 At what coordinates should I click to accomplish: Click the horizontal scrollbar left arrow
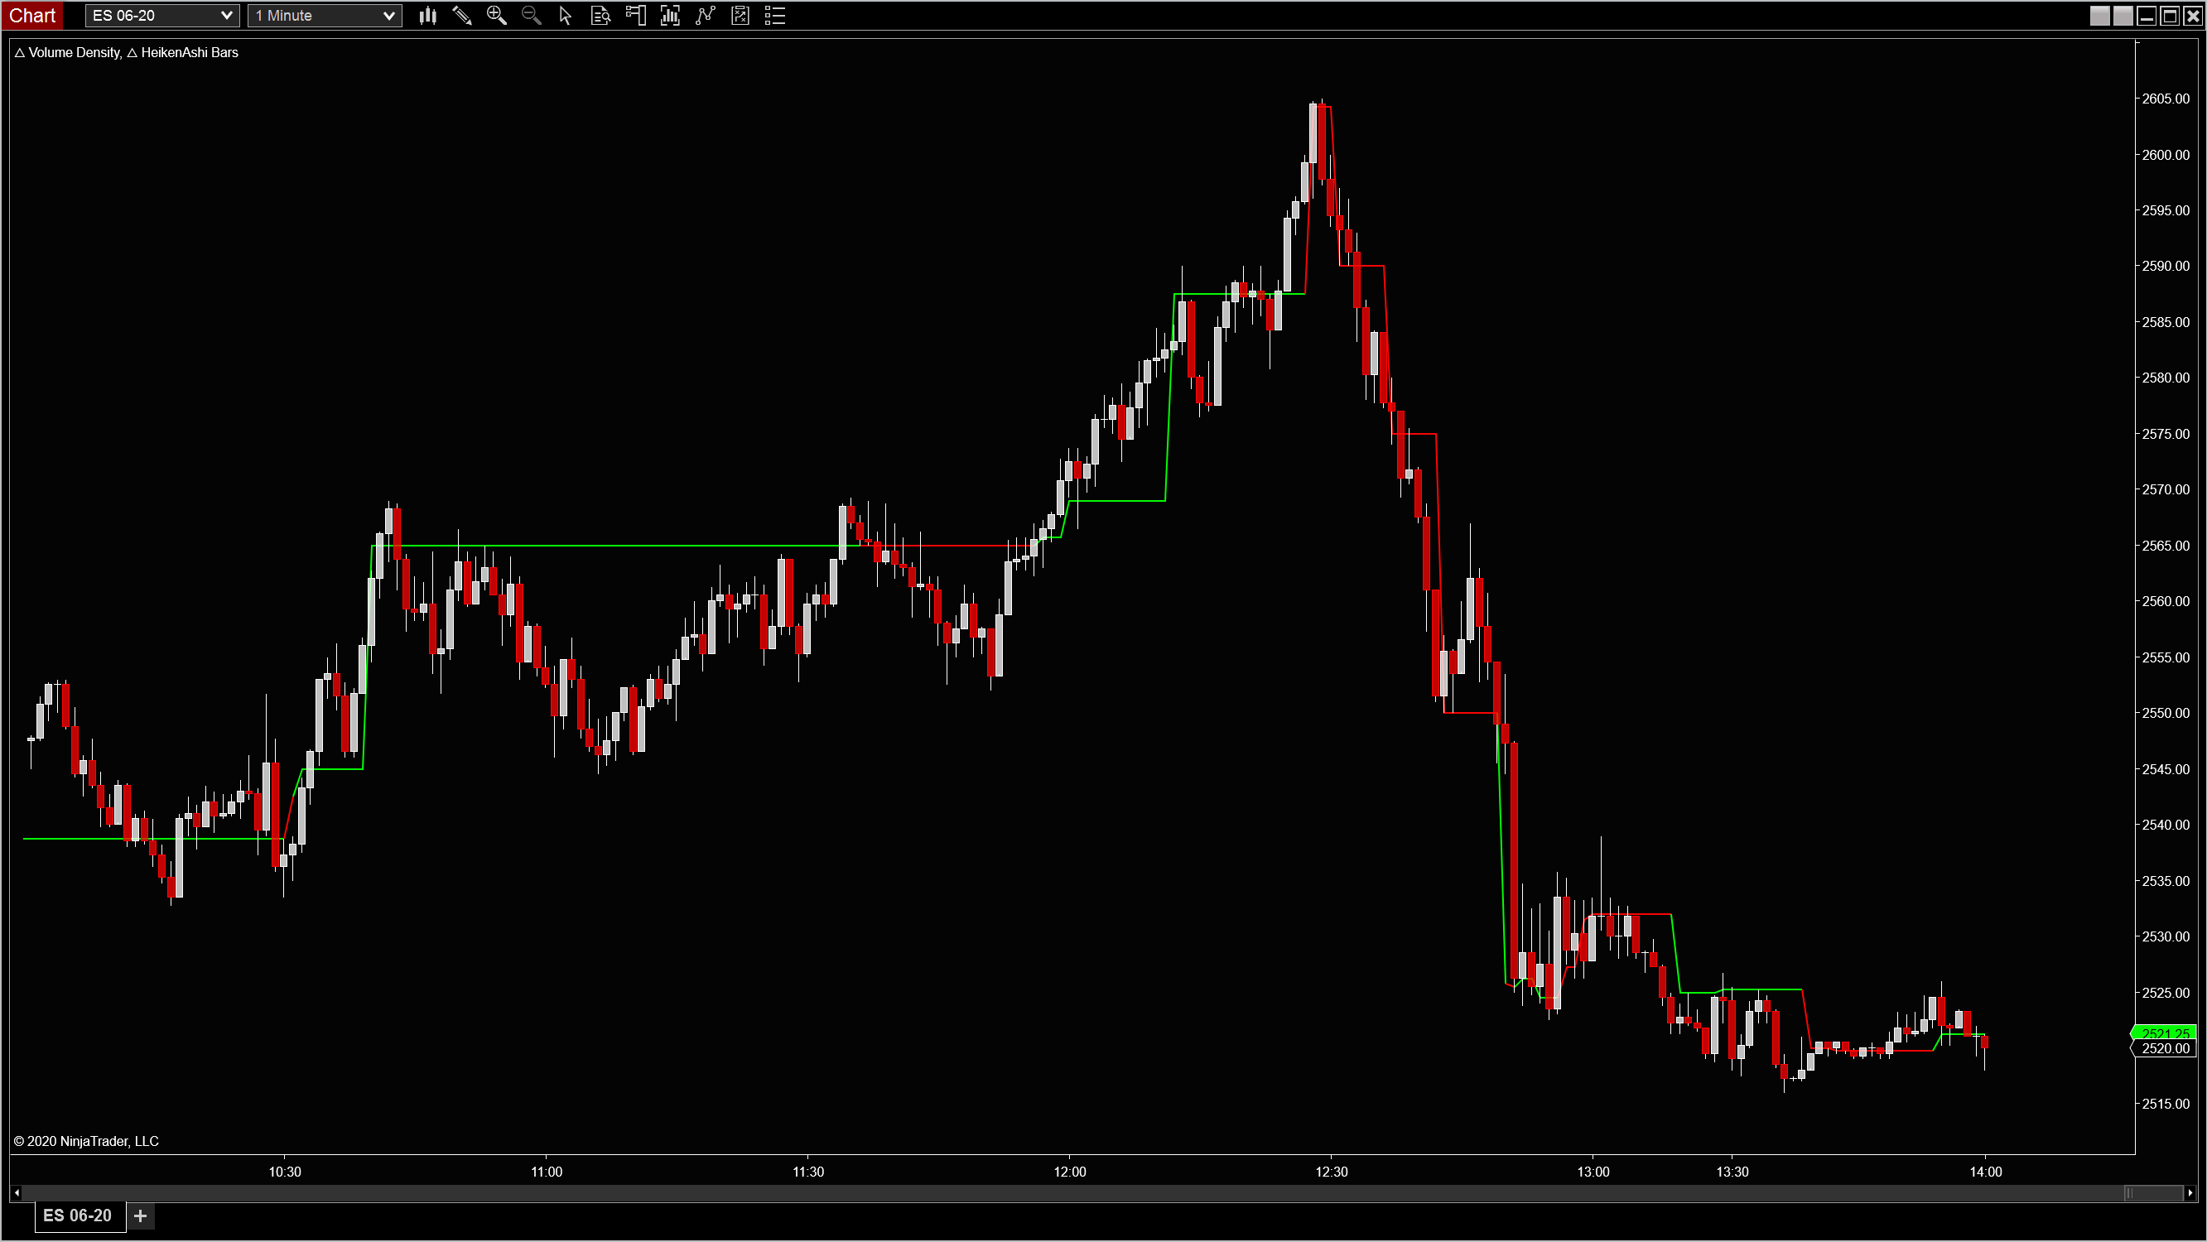17,1192
